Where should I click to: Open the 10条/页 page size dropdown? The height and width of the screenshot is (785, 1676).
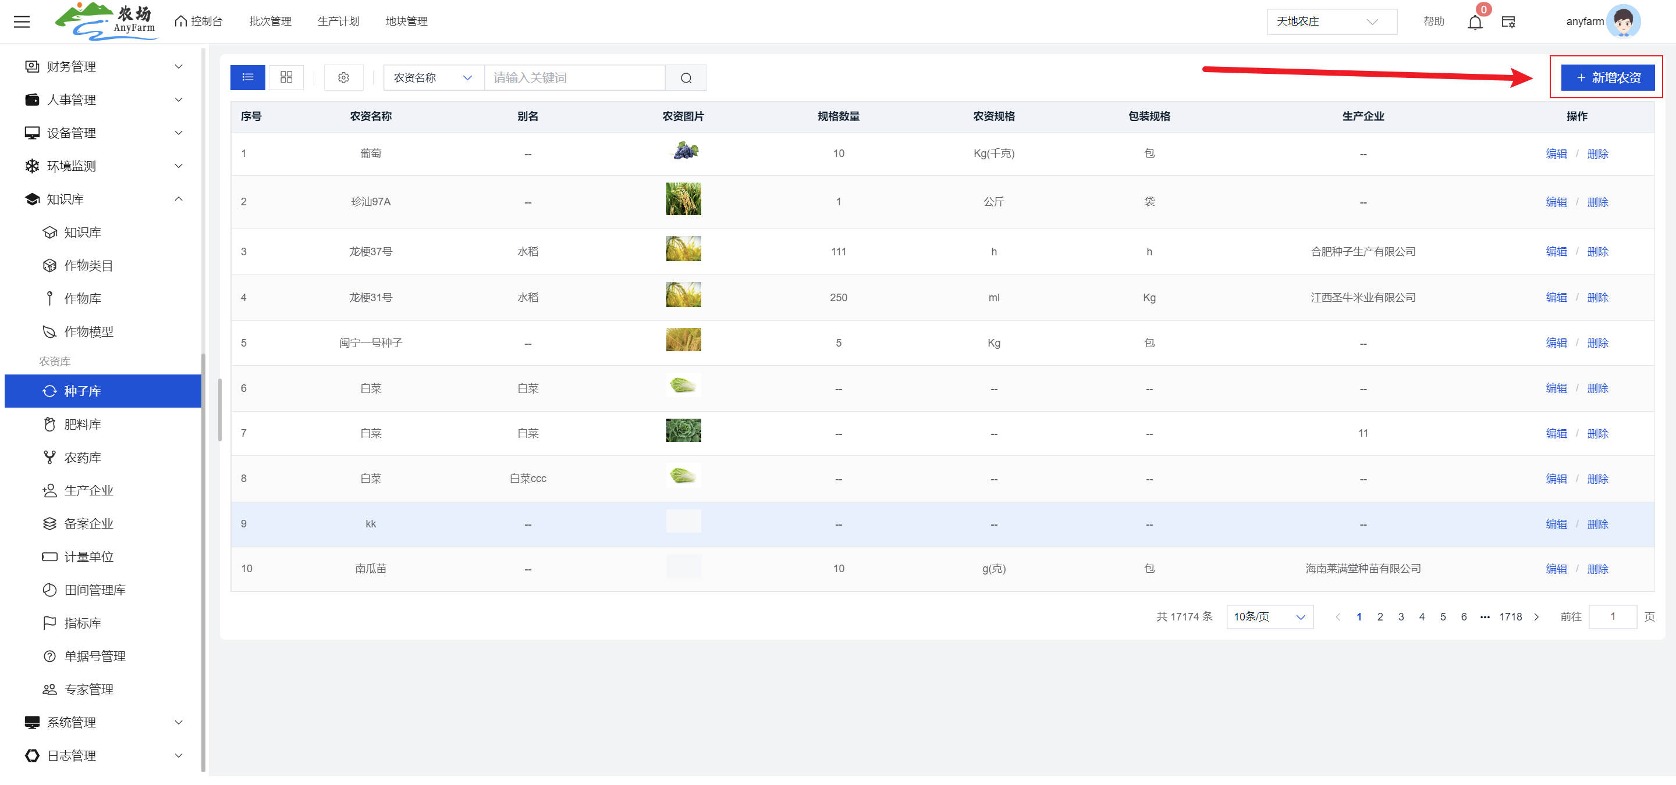tap(1269, 617)
